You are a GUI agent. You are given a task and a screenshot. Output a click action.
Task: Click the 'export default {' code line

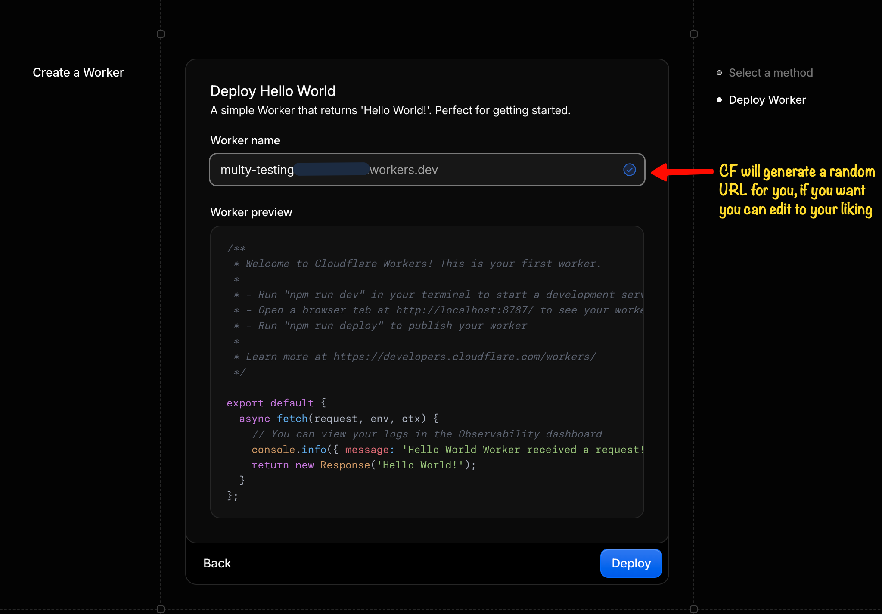tap(276, 403)
